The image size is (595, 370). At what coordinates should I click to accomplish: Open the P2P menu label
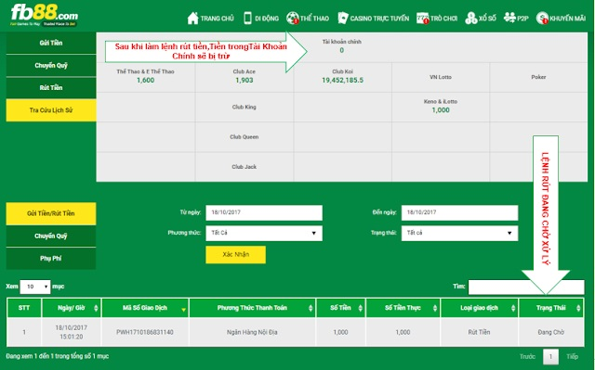pyautogui.click(x=522, y=19)
